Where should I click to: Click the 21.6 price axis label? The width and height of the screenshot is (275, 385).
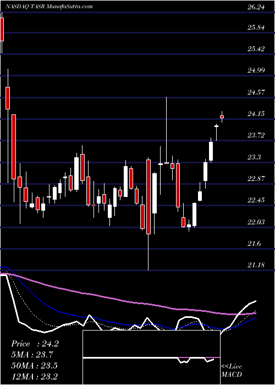[254, 244]
